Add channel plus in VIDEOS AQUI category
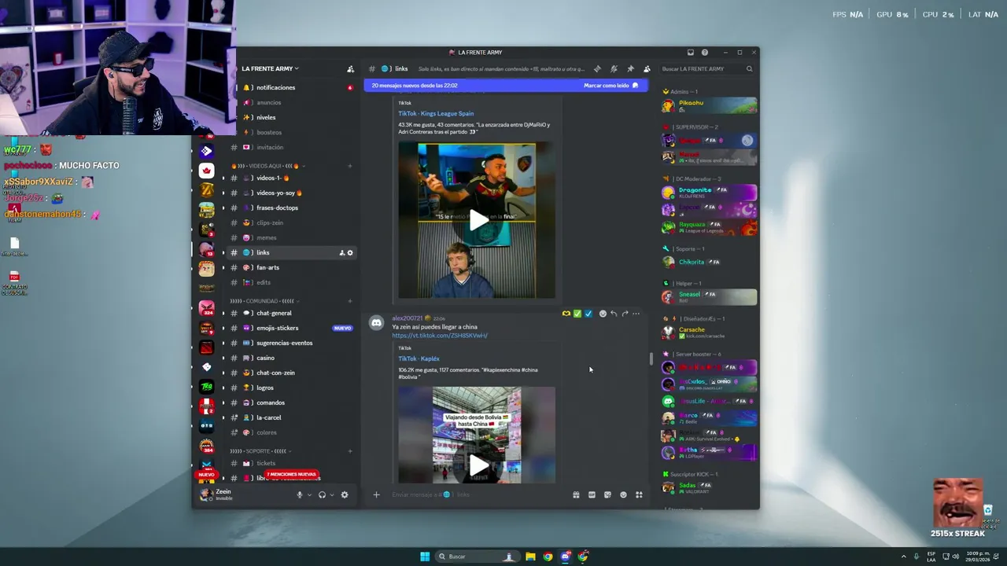 [350, 166]
